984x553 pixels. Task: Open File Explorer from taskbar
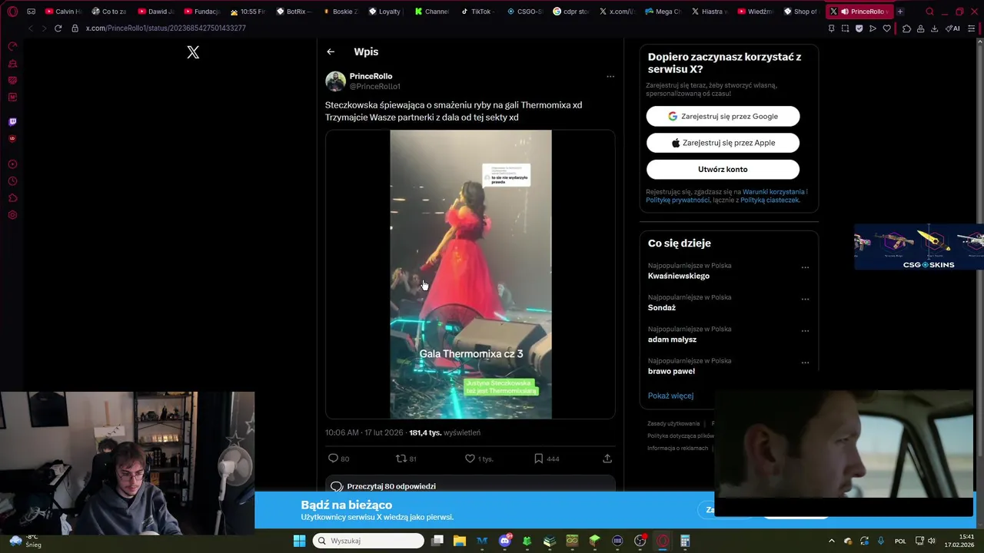coord(460,541)
